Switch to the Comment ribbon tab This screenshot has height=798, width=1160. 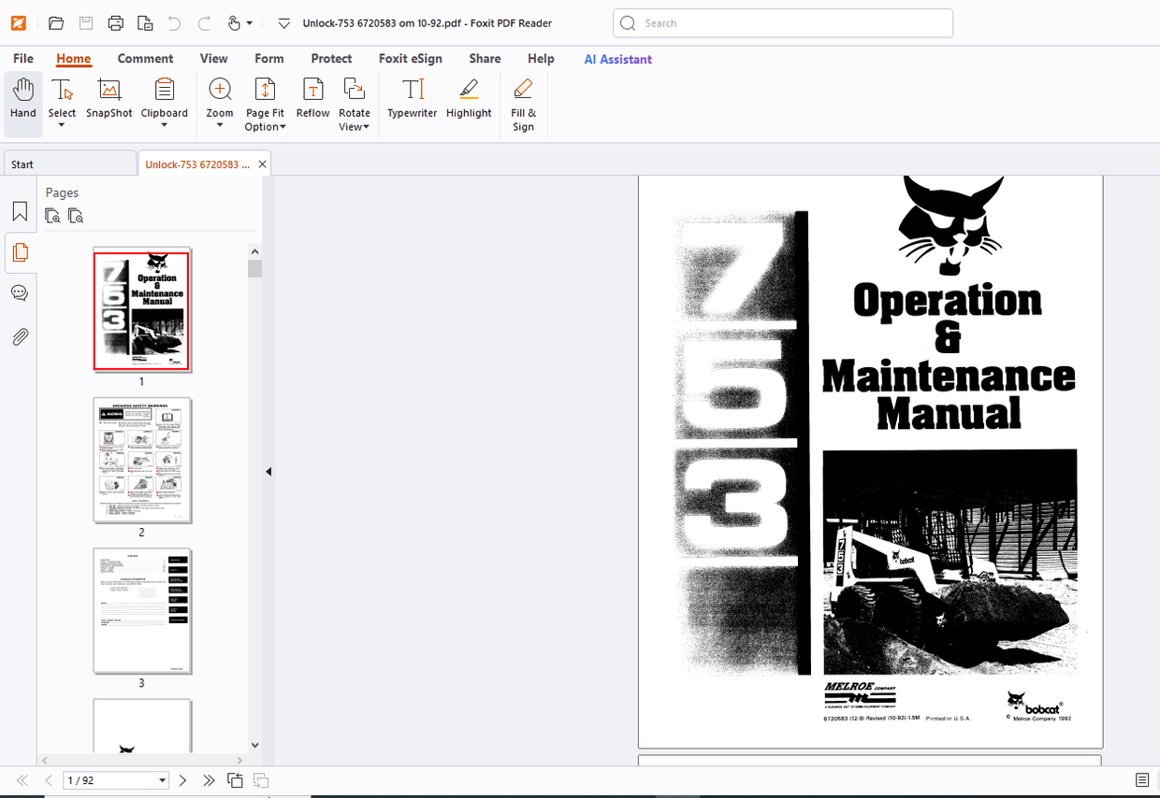pyautogui.click(x=145, y=58)
